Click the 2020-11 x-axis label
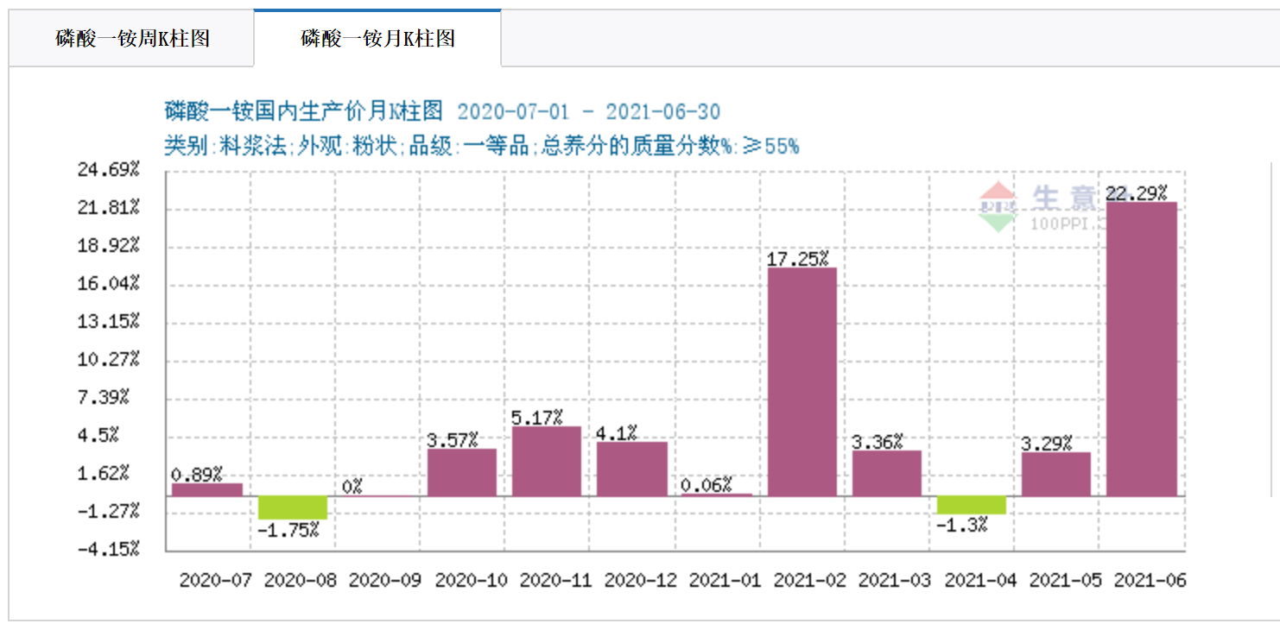 pyautogui.click(x=555, y=580)
